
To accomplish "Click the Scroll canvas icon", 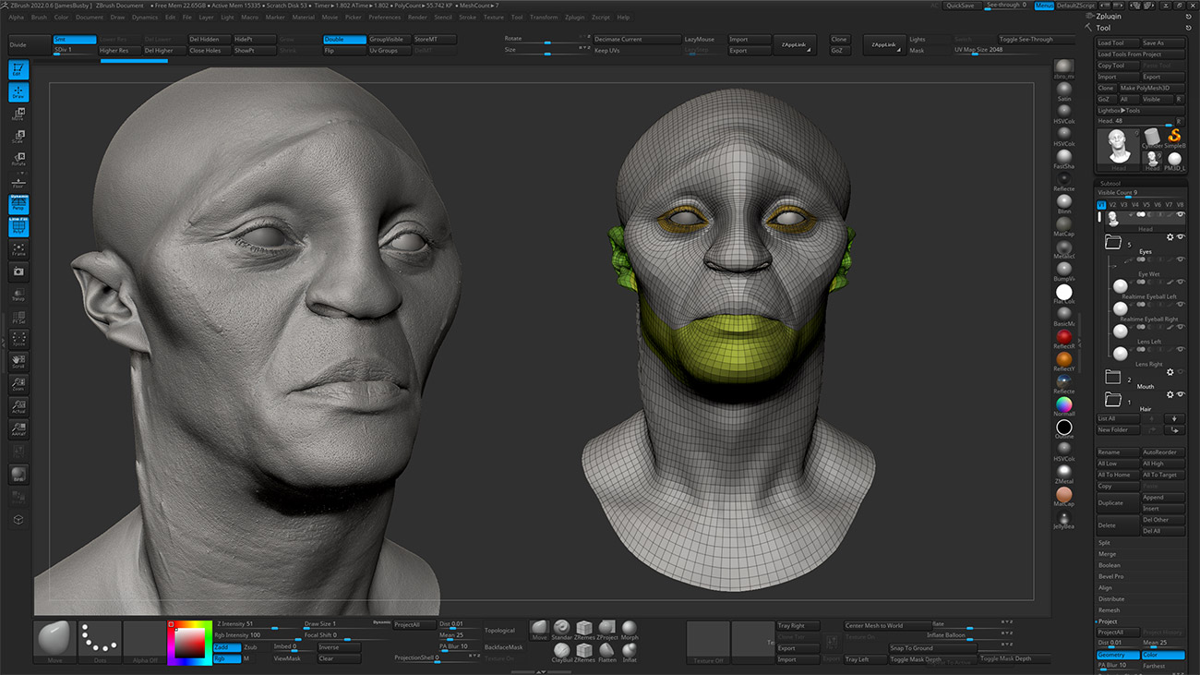I will [x=18, y=361].
